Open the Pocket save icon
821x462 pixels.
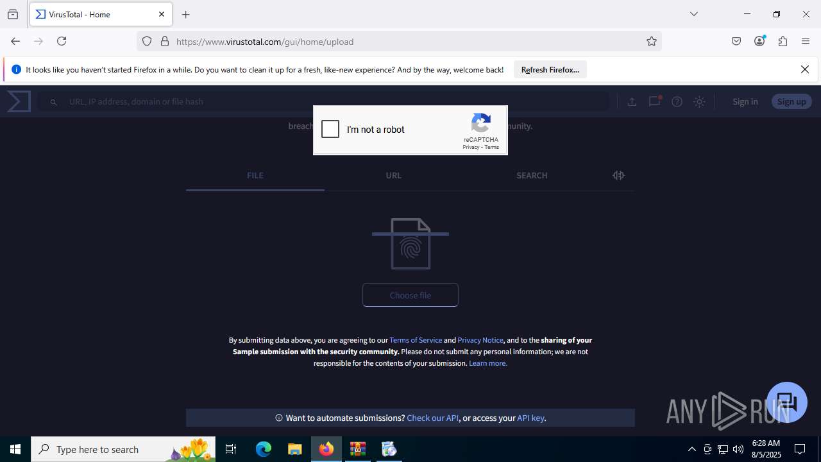[736, 41]
